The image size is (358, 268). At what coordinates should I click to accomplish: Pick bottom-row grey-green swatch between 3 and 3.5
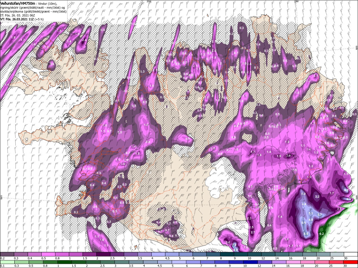[x=122, y=262]
